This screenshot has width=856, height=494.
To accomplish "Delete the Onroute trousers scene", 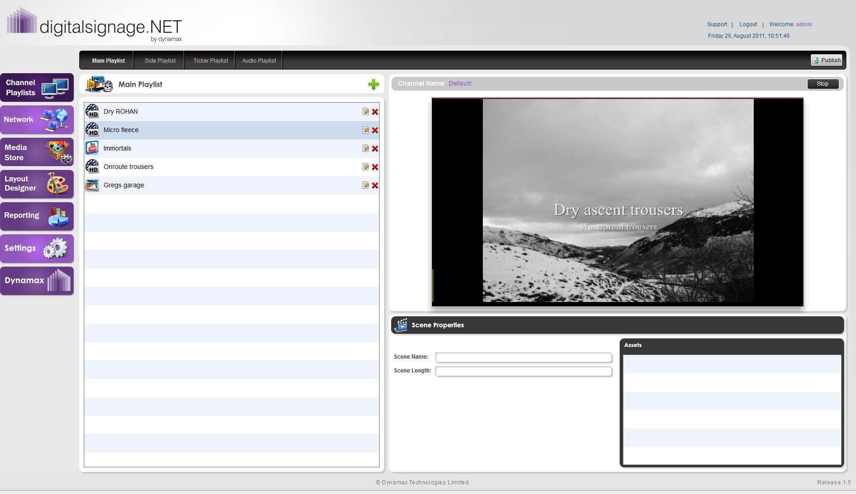I will (375, 167).
